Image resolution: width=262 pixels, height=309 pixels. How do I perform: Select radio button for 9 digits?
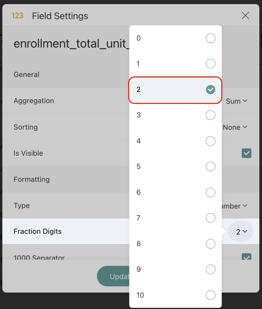point(210,269)
